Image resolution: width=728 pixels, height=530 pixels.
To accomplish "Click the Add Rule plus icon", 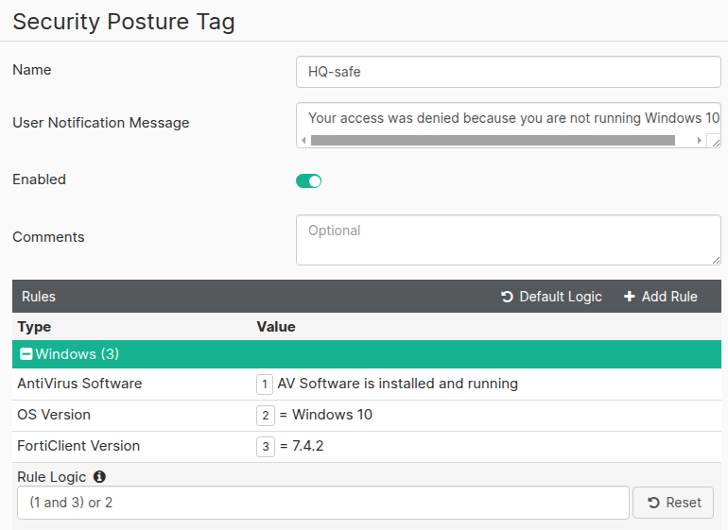I will tap(630, 297).
